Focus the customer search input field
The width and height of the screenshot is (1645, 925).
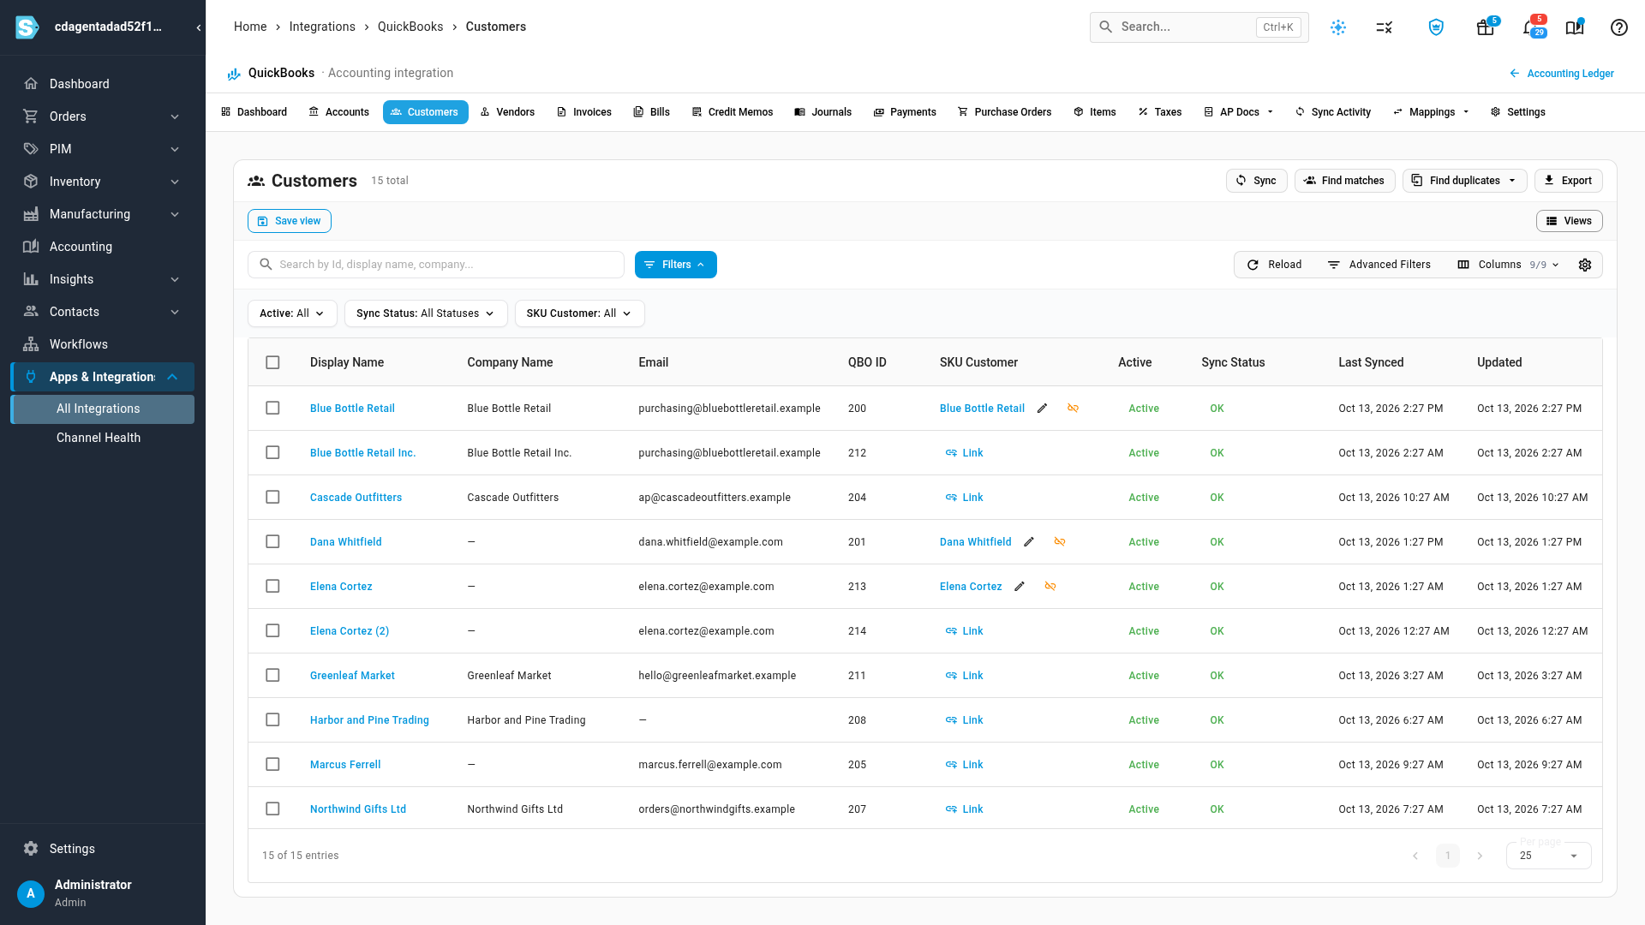(x=435, y=265)
